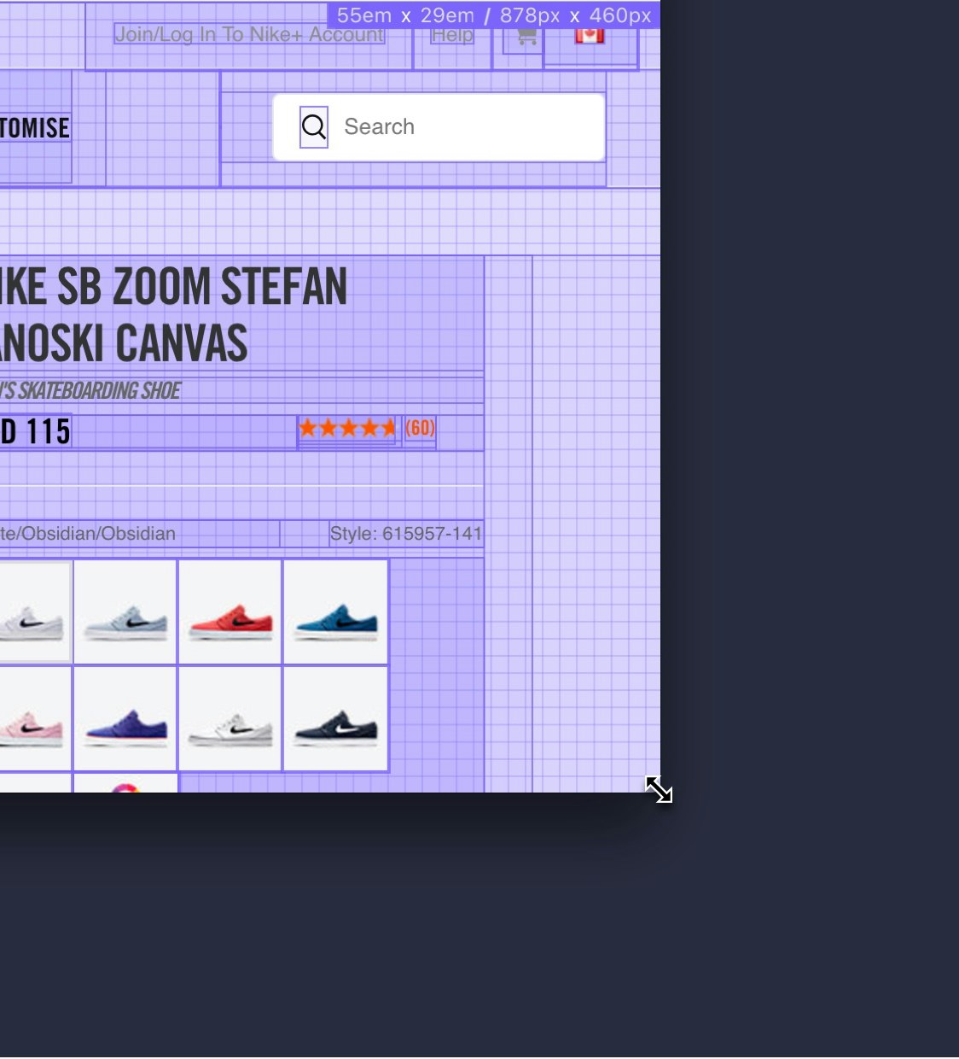959x1059 pixels.
Task: Select the black/navy shoe colour thumbnail
Action: [x=335, y=719]
